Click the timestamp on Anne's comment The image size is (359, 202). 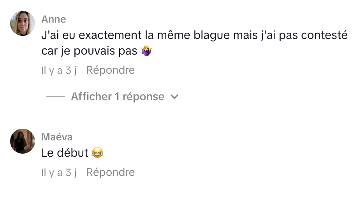pos(59,71)
